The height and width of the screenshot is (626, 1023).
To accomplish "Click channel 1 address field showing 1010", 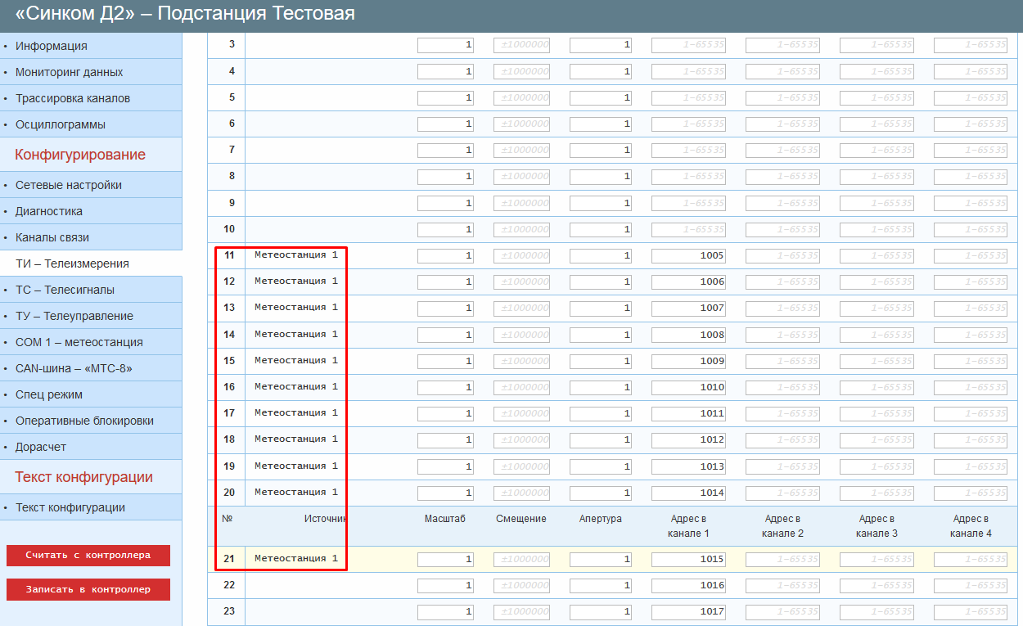I will coord(688,387).
